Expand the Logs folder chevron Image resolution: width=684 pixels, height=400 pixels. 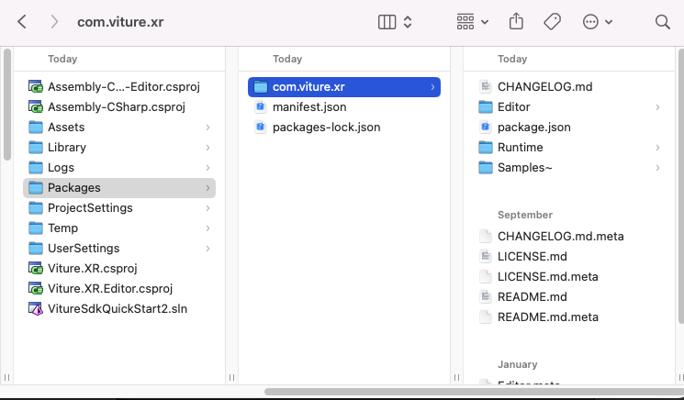pos(207,167)
